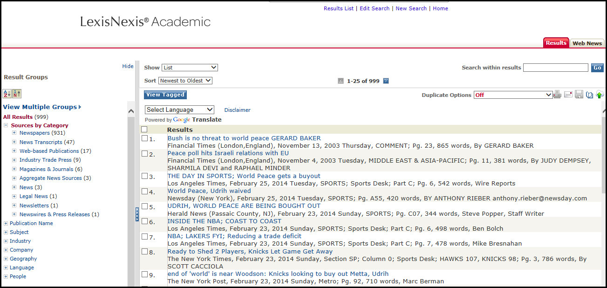Open article NBA; LAKERS FYI; Reducing a trade deficit

coord(234,236)
